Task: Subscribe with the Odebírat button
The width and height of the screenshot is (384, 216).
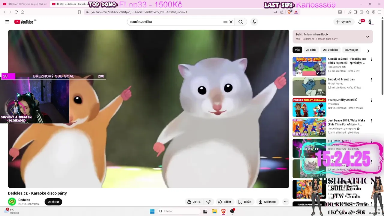Action: pyautogui.click(x=53, y=202)
